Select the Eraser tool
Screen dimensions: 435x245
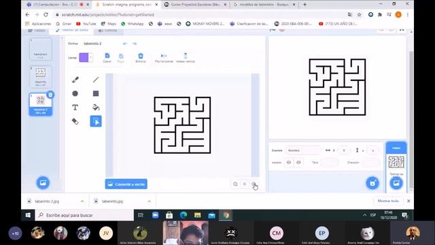[x=75, y=121]
